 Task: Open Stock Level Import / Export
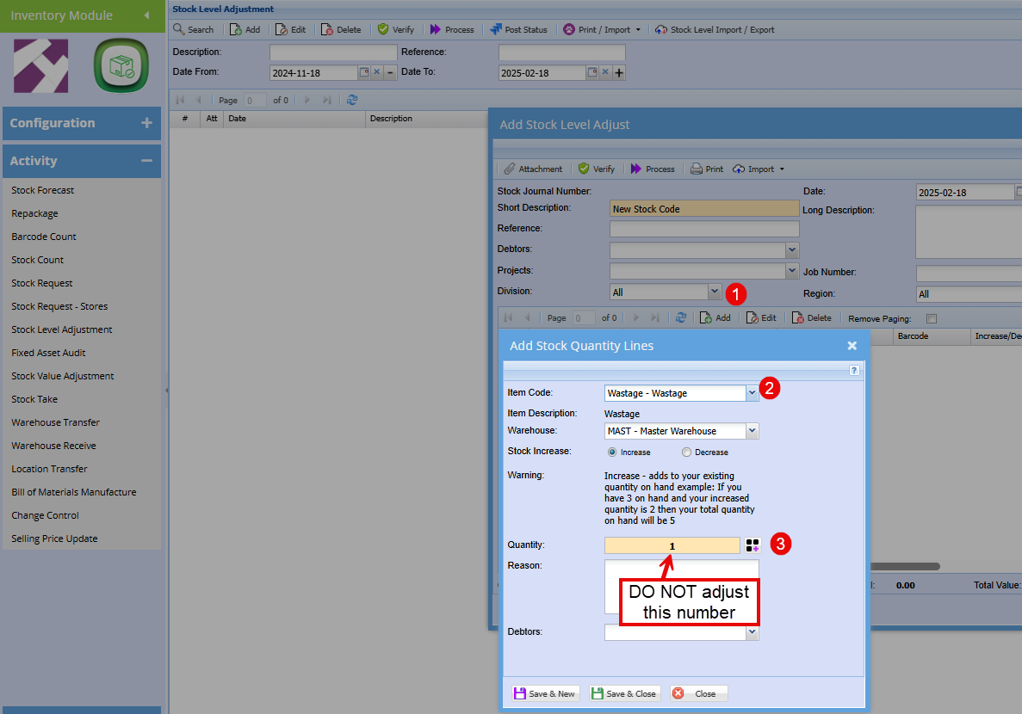(715, 29)
